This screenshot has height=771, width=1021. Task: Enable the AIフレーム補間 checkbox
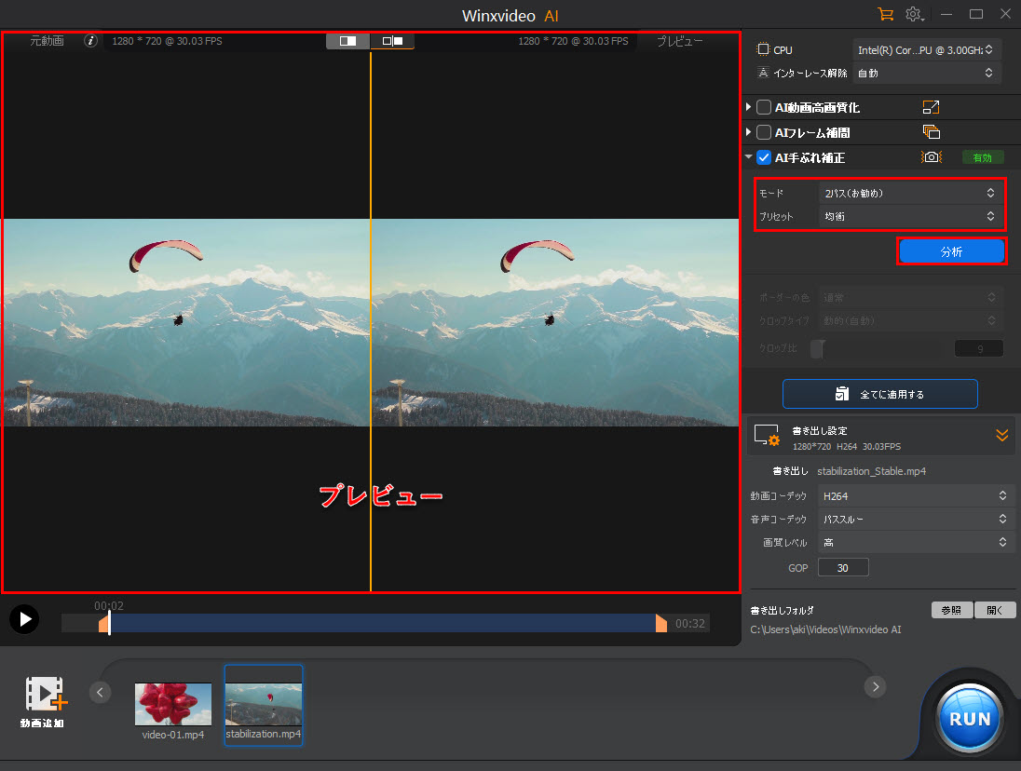(764, 132)
